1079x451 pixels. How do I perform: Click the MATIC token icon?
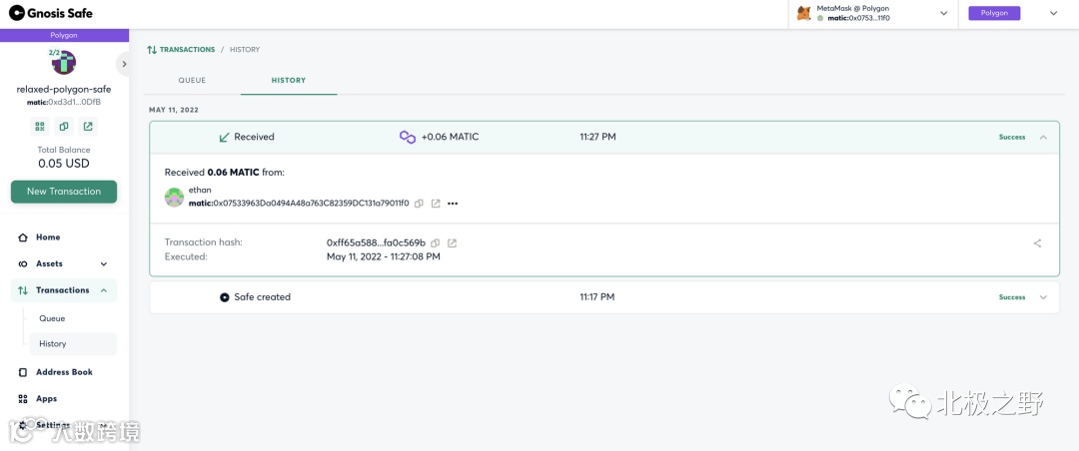(x=408, y=137)
